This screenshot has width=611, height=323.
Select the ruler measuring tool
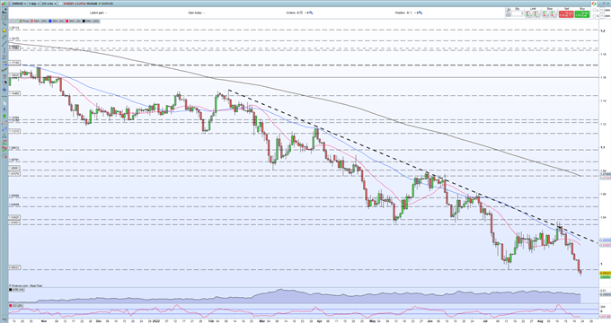4,37
